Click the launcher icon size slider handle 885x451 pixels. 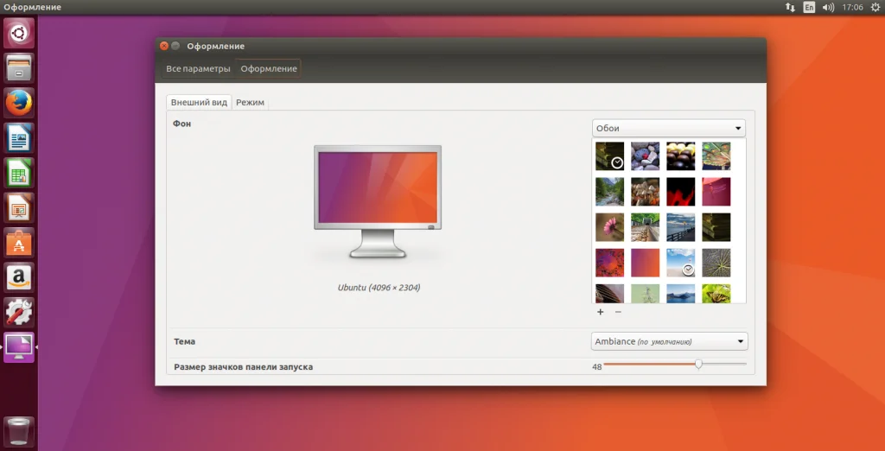coord(698,365)
